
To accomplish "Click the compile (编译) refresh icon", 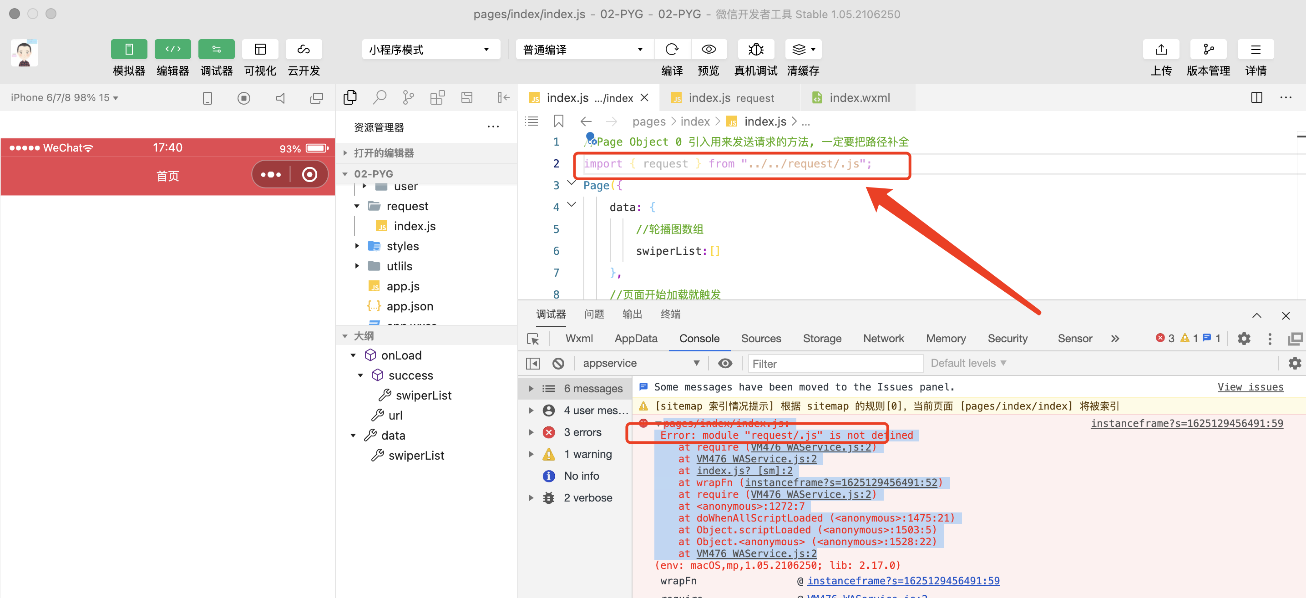I will coord(672,49).
